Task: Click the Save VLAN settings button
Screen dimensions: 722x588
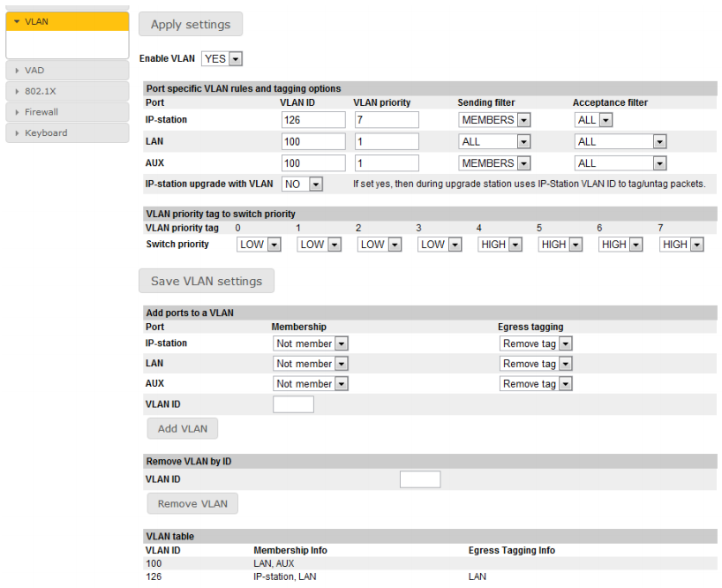Action: [x=207, y=281]
